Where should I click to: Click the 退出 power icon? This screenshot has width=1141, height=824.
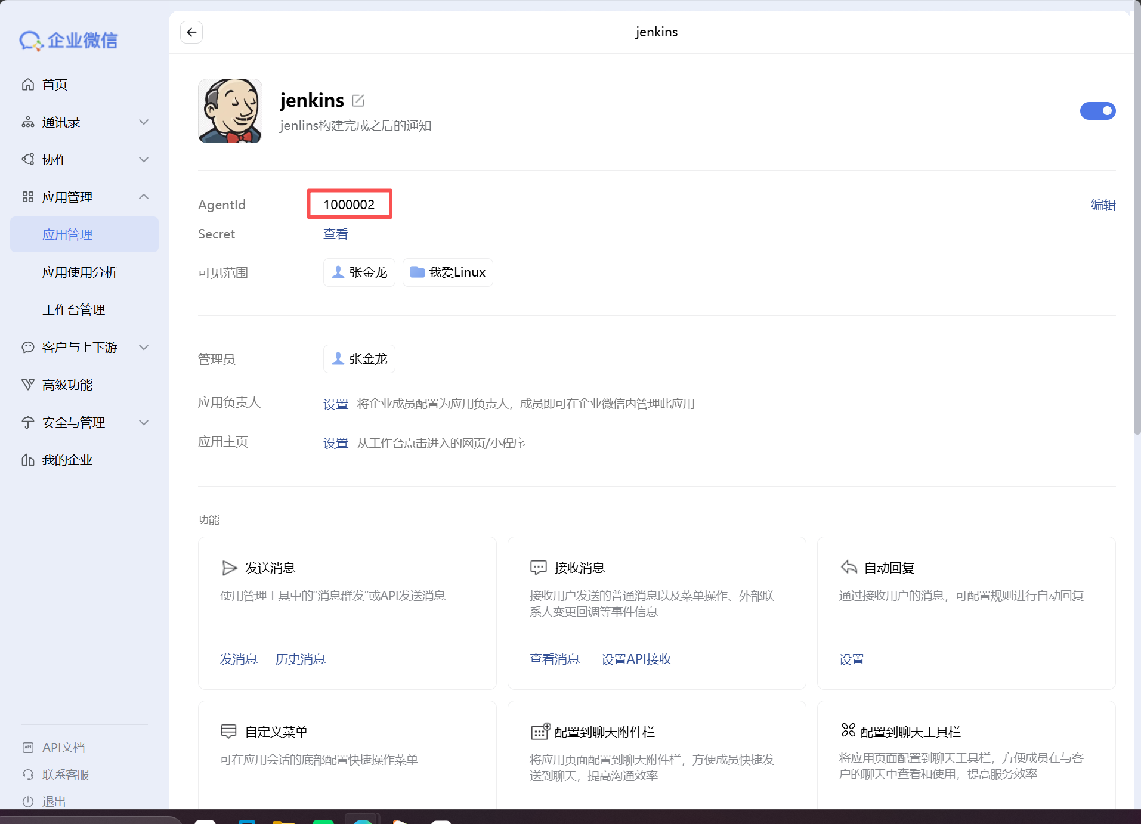tap(28, 801)
